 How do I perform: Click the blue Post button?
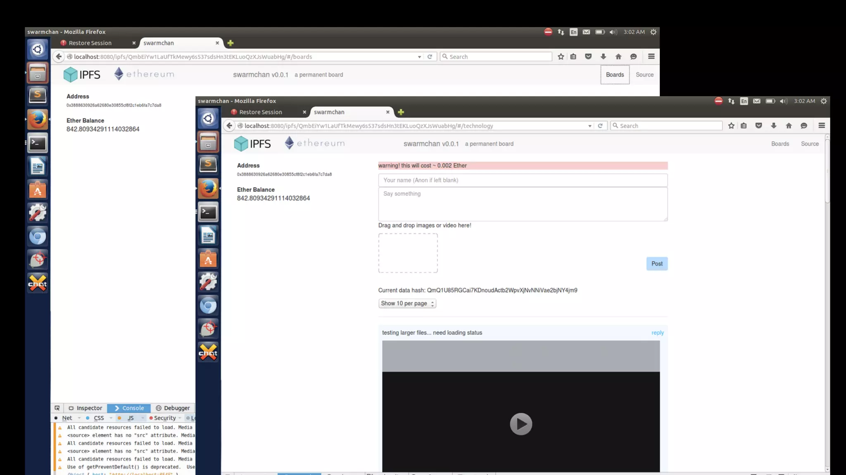click(656, 264)
